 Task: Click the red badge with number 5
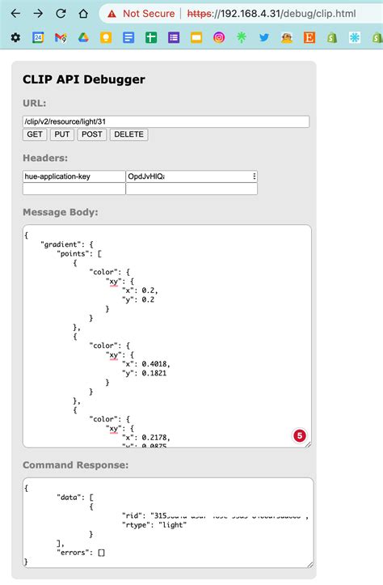coord(300,435)
